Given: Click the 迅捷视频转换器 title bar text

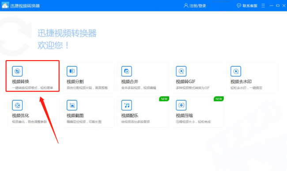Looking at the screenshot, I should tap(25, 6).
